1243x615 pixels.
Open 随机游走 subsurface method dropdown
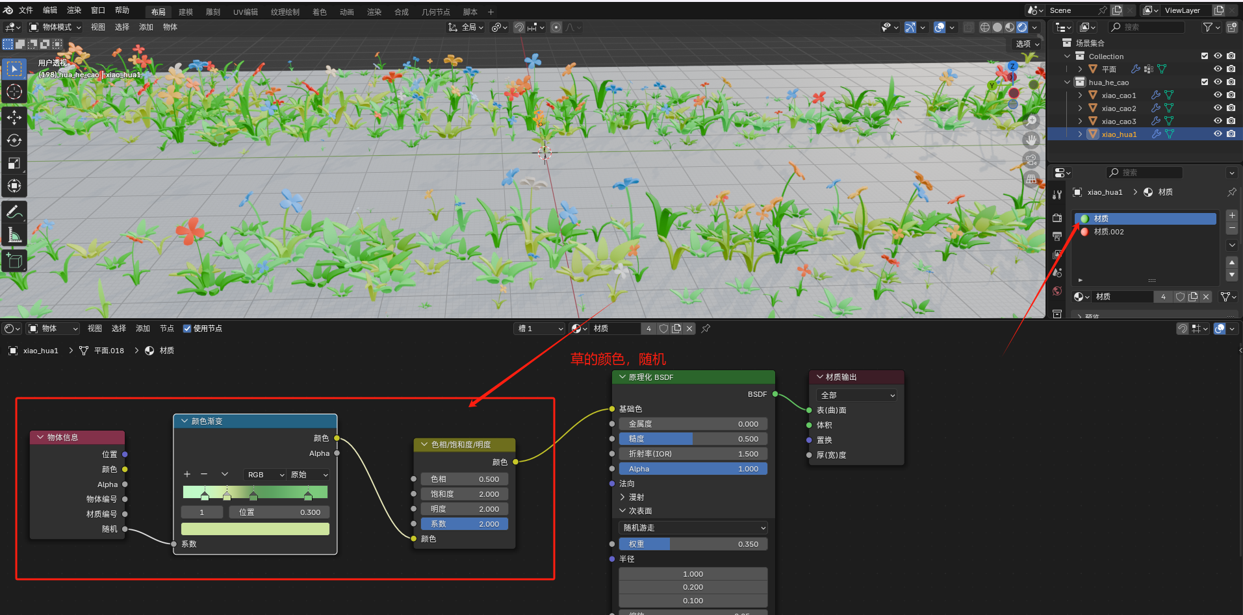point(693,528)
